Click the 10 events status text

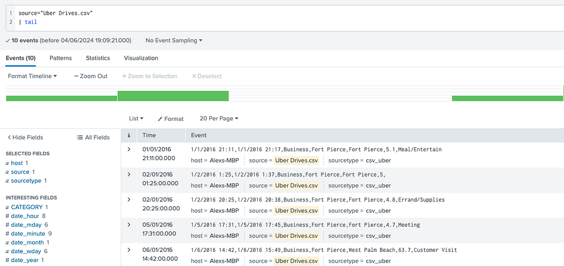point(25,40)
